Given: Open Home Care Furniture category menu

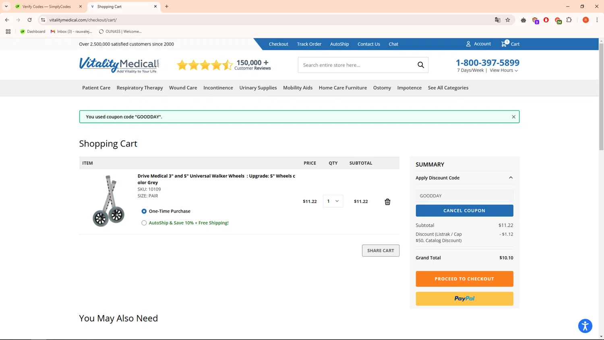Looking at the screenshot, I should click(343, 88).
